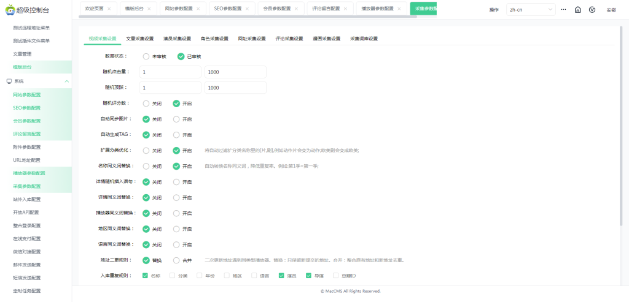629x302 pixels.
Task: Close the 会员参数配置 tab
Action: (296, 9)
